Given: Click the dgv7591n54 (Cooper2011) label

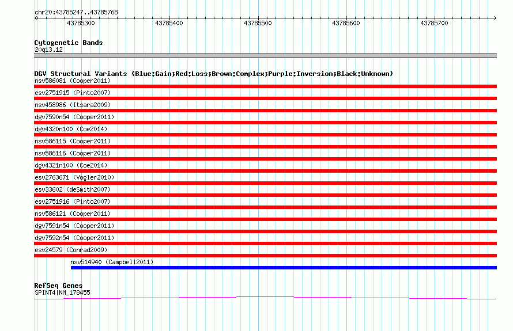Looking at the screenshot, I should (x=74, y=226).
